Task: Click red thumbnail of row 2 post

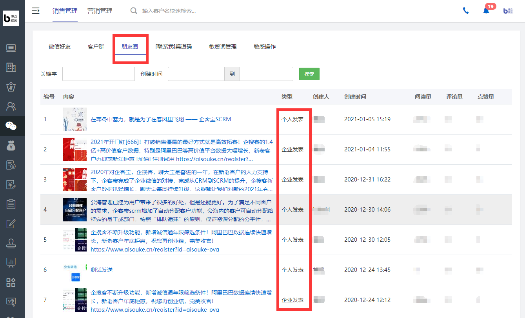Action: click(x=75, y=149)
